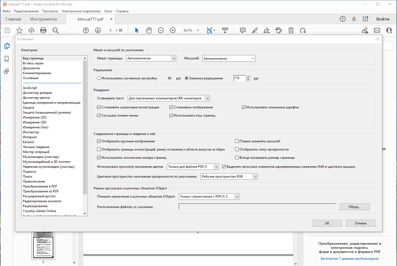Click the Delete page trash icon
This screenshot has height=266, width=397.
[x=291, y=30]
